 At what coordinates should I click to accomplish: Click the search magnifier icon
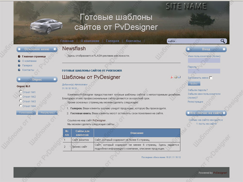pyautogui.click(x=223, y=41)
